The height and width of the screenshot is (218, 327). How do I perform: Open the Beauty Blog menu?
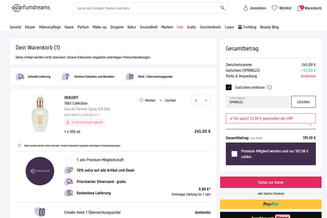coord(269,27)
